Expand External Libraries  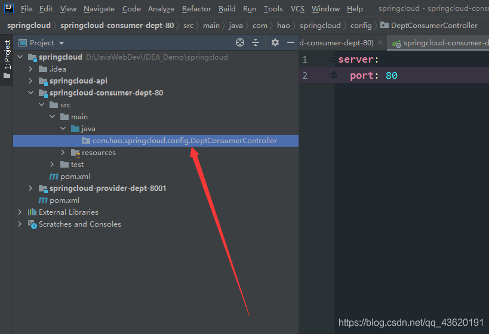coord(20,212)
